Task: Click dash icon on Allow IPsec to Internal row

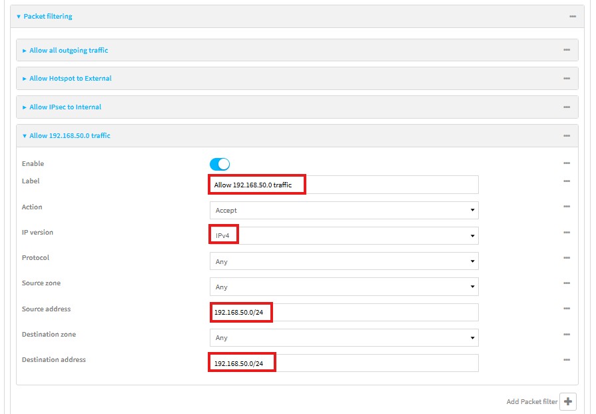Action: (x=567, y=107)
